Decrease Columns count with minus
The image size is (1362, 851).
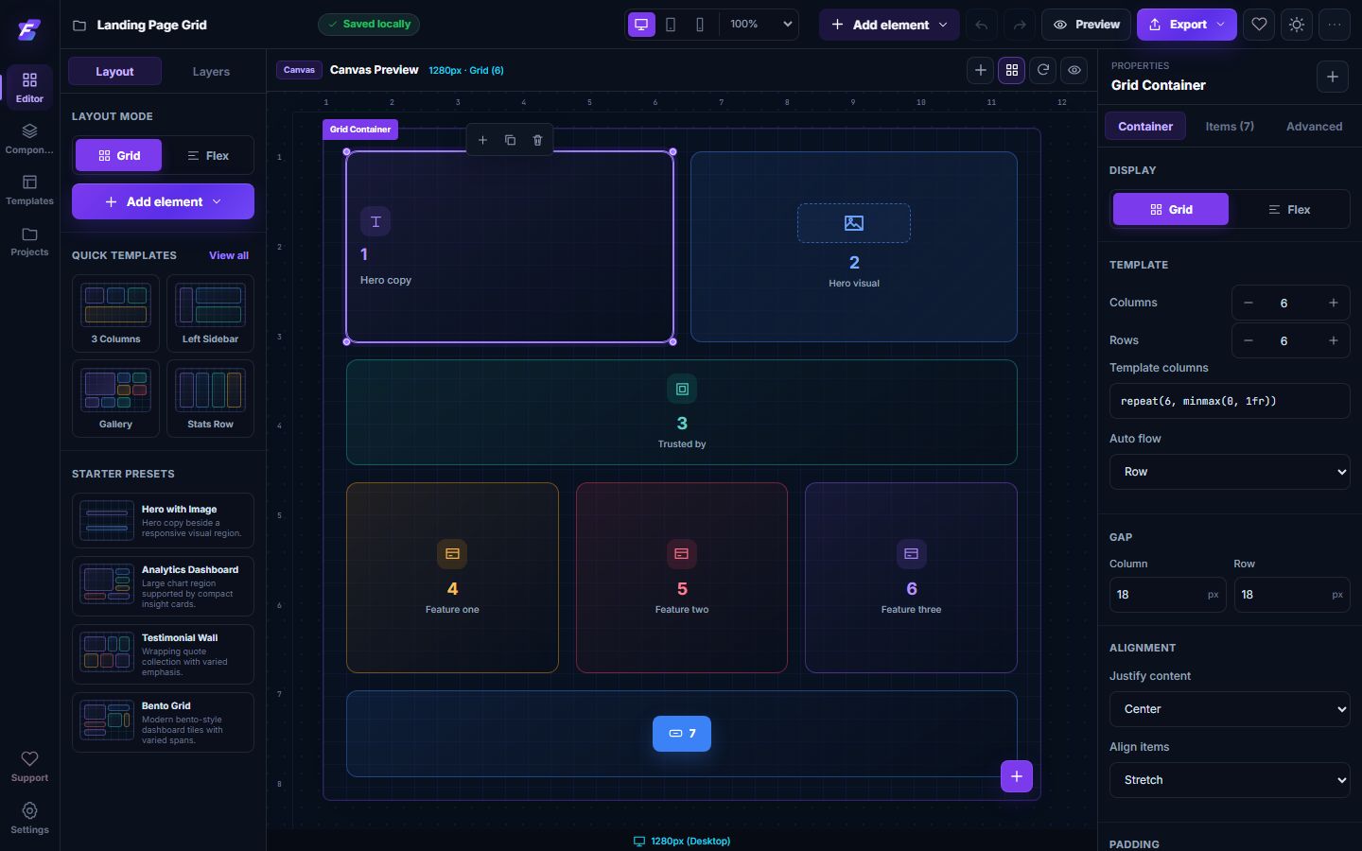tap(1248, 303)
